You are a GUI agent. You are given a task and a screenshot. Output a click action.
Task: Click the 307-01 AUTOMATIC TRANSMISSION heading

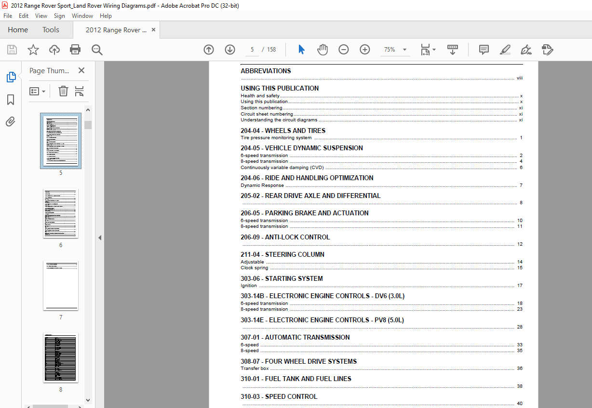pyautogui.click(x=296, y=337)
